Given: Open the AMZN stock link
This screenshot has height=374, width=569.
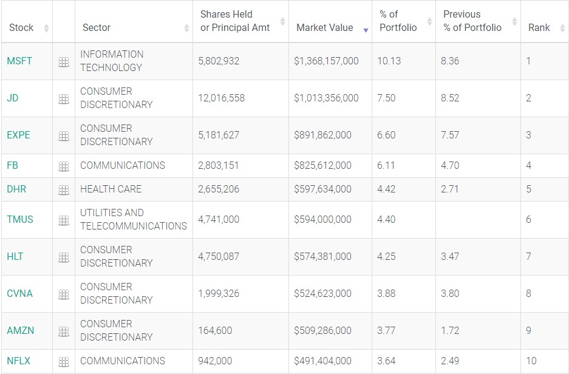Looking at the screenshot, I should (x=21, y=330).
